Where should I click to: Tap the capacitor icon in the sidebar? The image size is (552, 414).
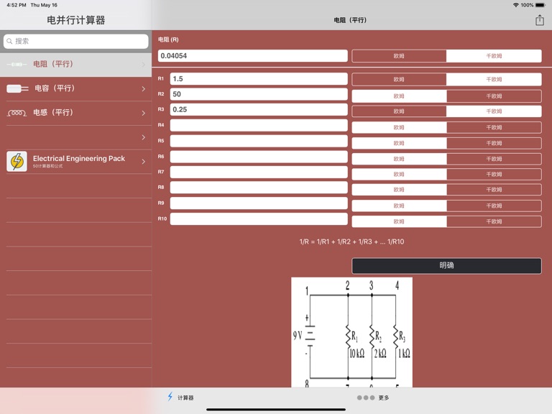coord(17,88)
